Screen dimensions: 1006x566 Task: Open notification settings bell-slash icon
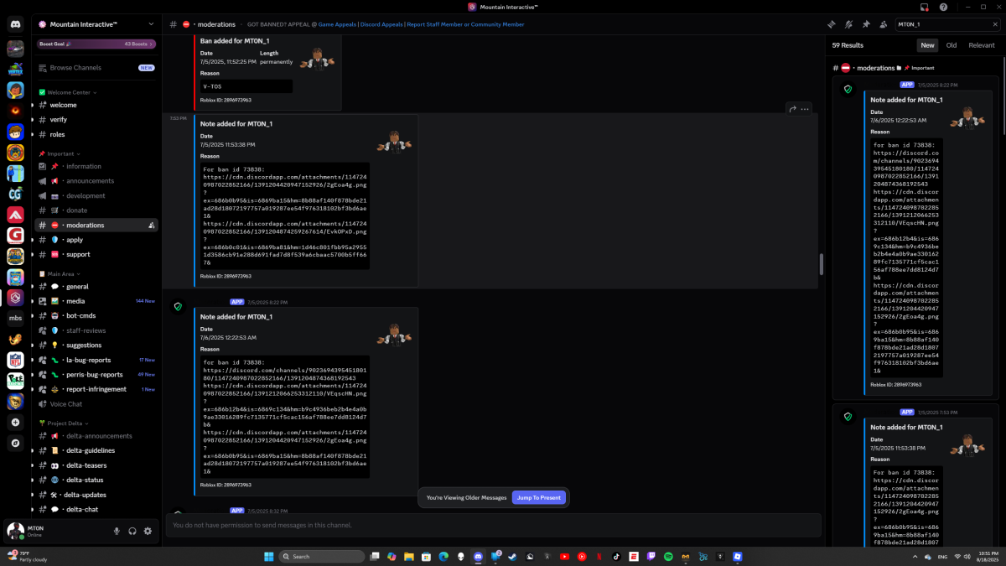849,24
